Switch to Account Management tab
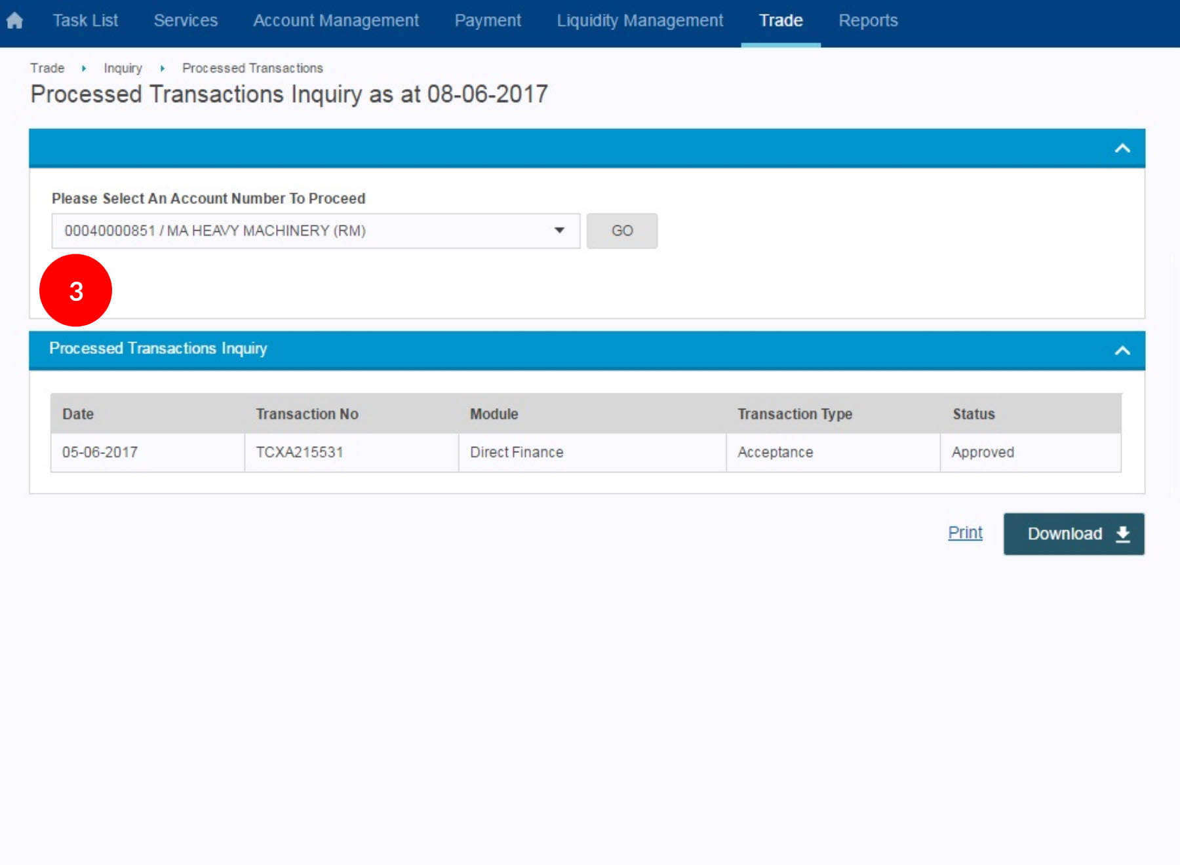The height and width of the screenshot is (865, 1180). click(x=336, y=21)
